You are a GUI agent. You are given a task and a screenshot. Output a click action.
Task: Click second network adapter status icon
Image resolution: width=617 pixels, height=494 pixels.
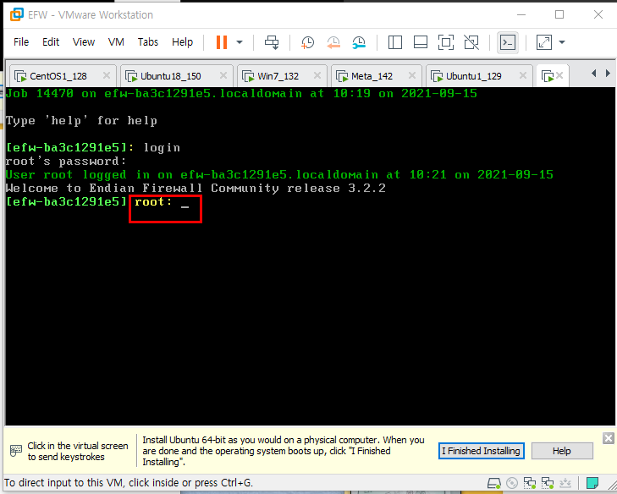(x=548, y=483)
